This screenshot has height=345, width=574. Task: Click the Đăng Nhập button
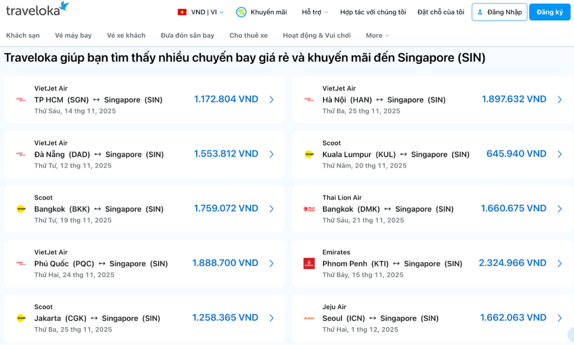pyautogui.click(x=499, y=12)
